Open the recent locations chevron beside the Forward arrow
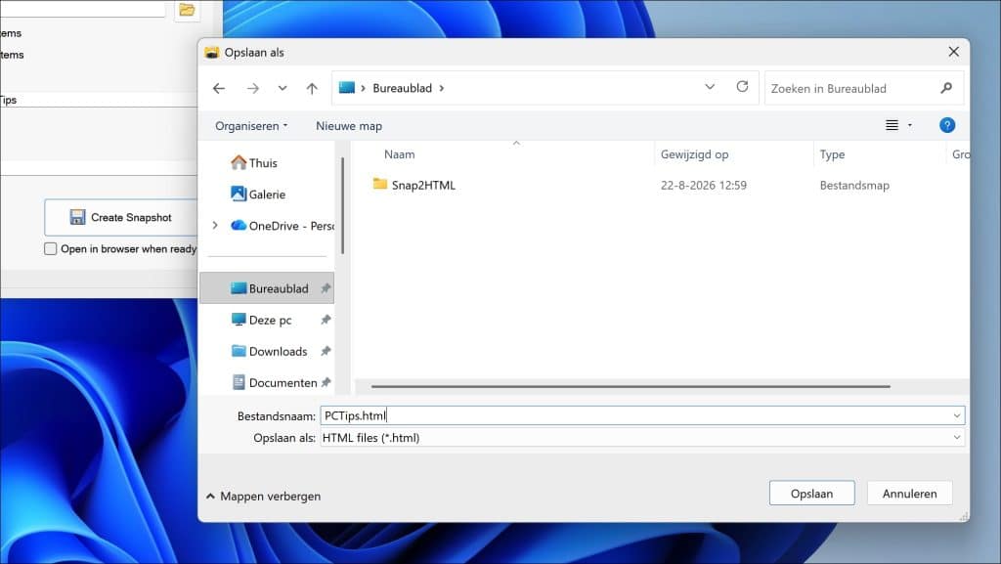The height and width of the screenshot is (564, 1001). (283, 88)
